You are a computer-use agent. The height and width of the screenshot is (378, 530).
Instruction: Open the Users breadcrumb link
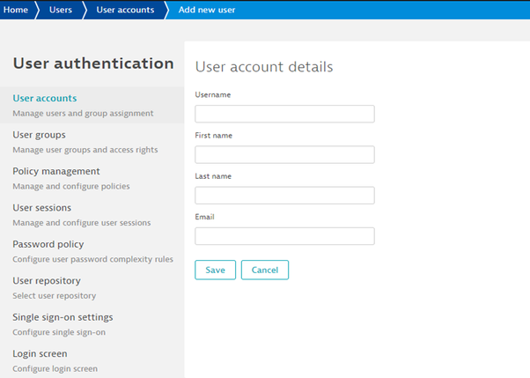click(60, 10)
